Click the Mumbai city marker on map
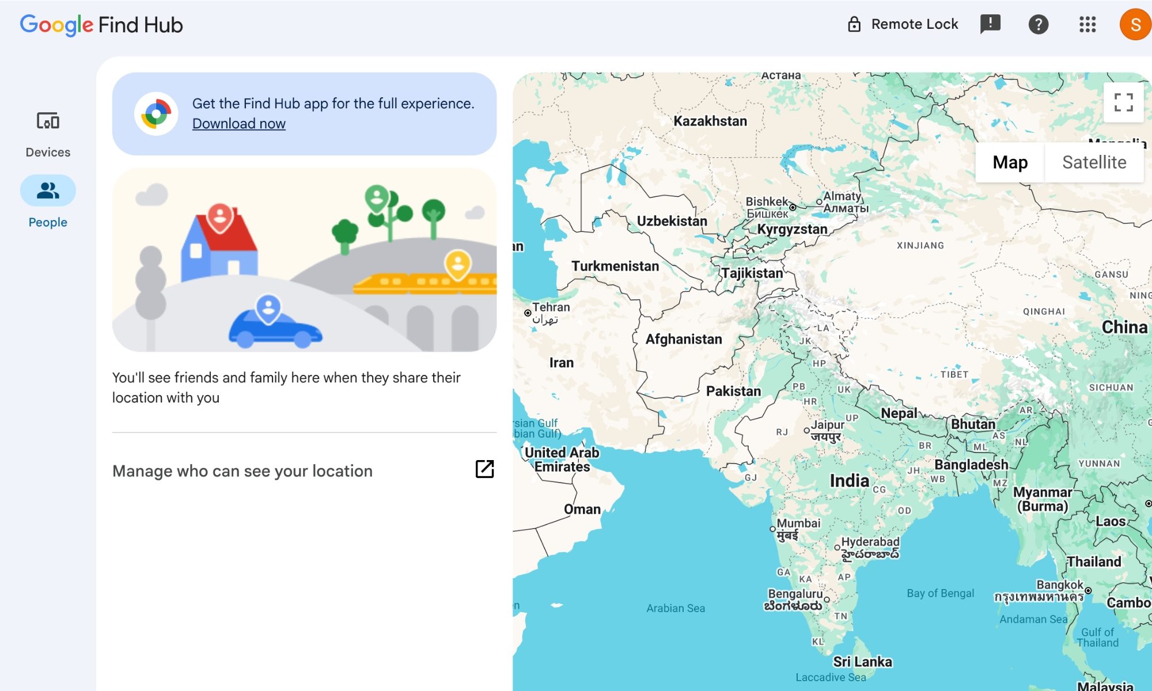The width and height of the screenshot is (1152, 691). pos(772,529)
